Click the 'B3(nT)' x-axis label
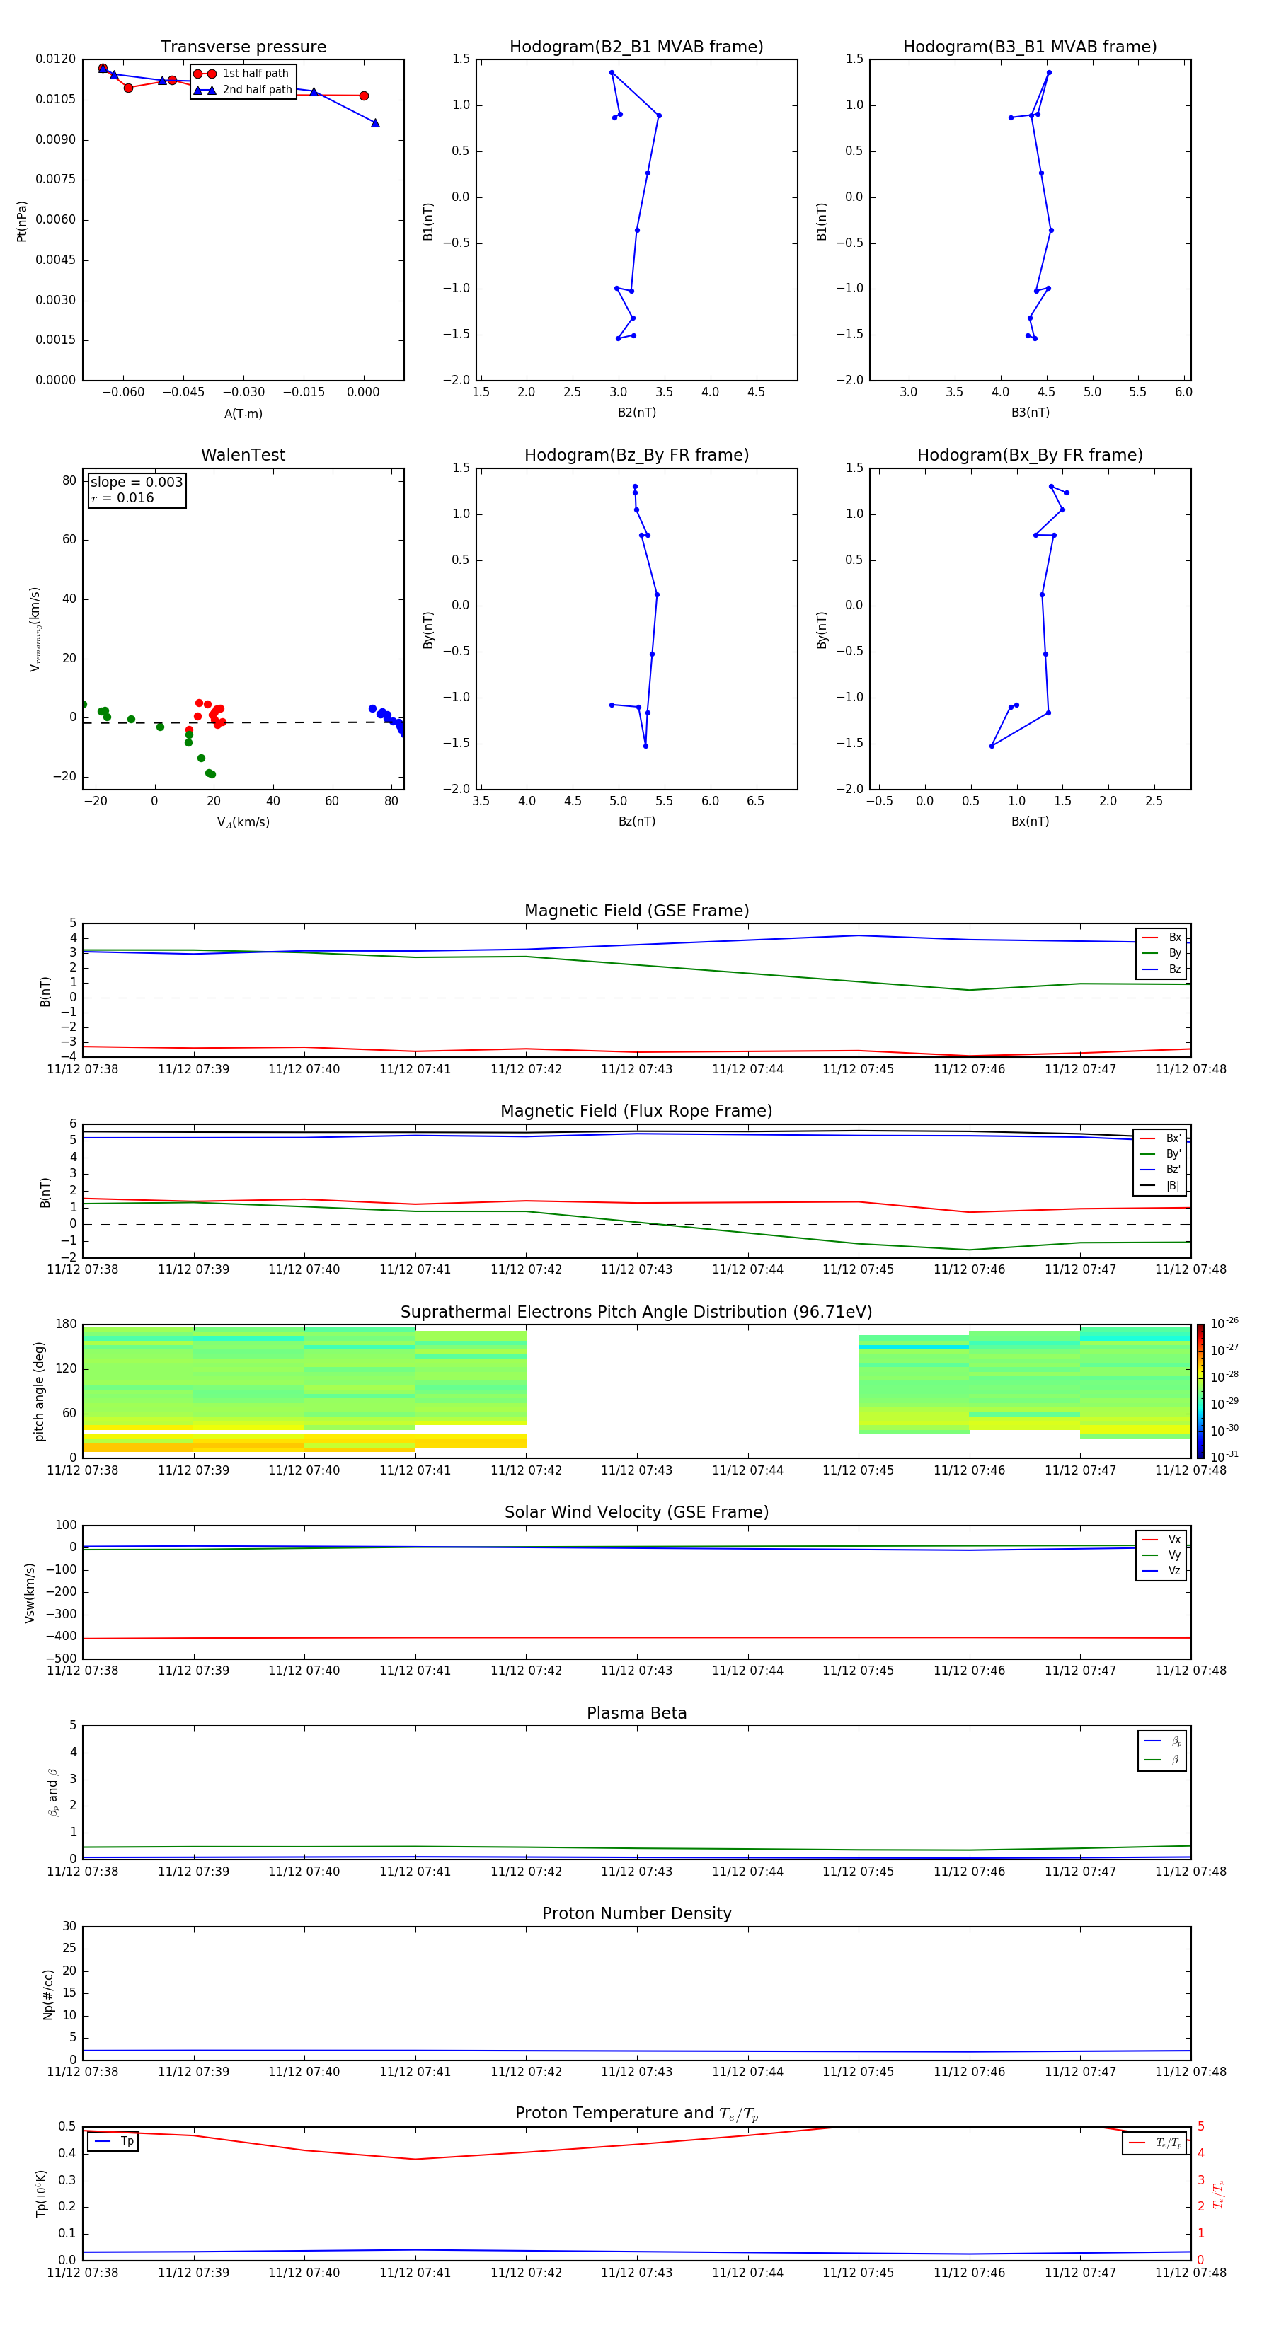 coord(1030,413)
